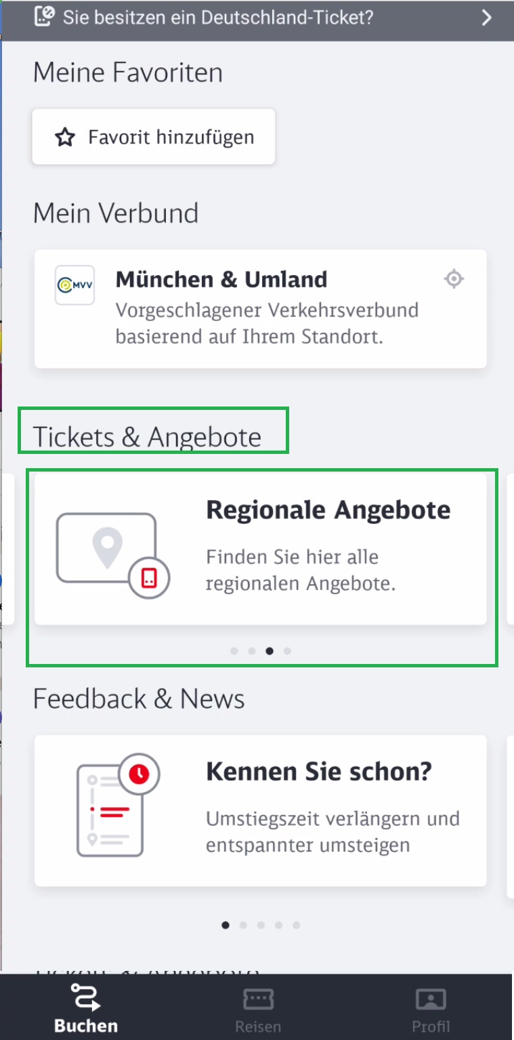Tap the MVV logo icon
The height and width of the screenshot is (1040, 514).
click(74, 285)
